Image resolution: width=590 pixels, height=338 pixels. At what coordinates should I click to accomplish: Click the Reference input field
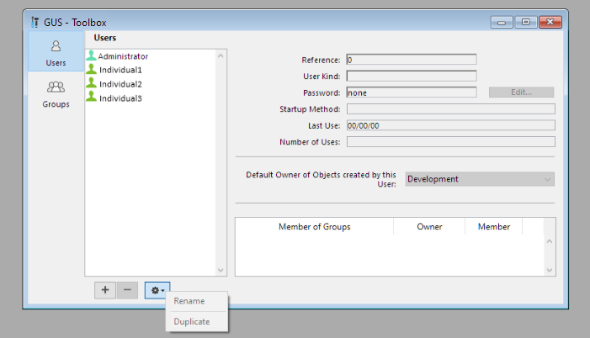(x=412, y=60)
